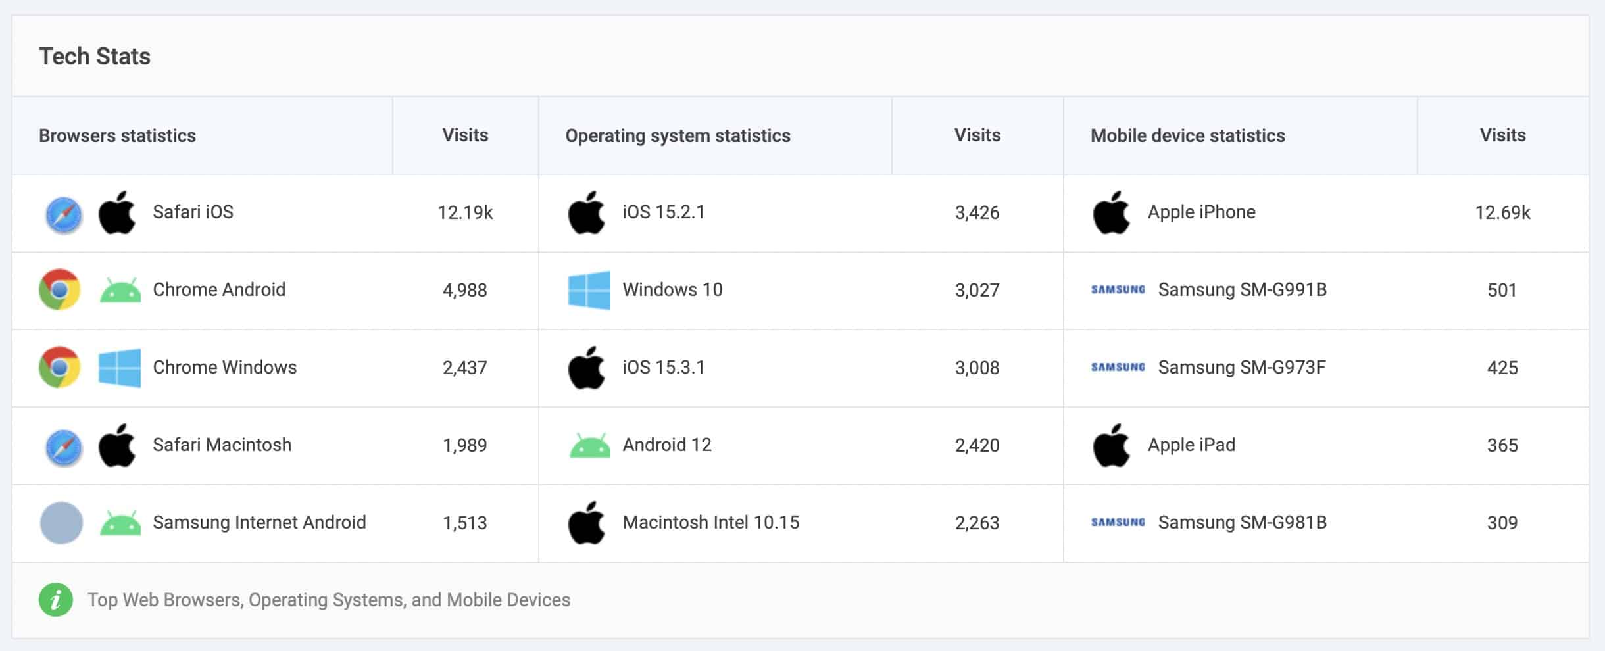Click the Visits header for operating systems

click(977, 135)
